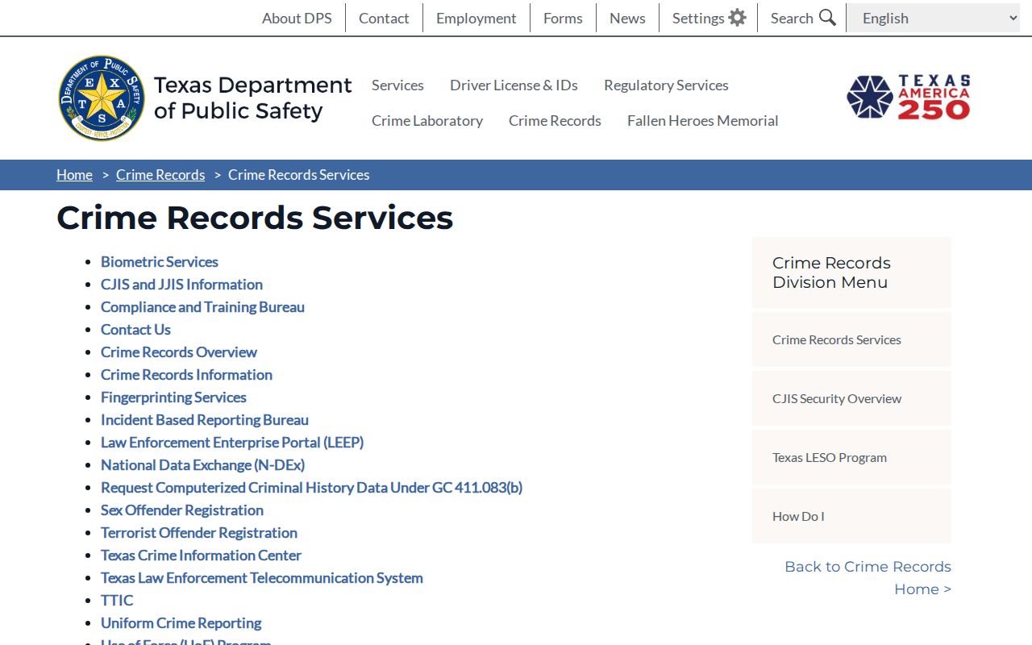Open Crime Records Overview link

click(x=179, y=352)
